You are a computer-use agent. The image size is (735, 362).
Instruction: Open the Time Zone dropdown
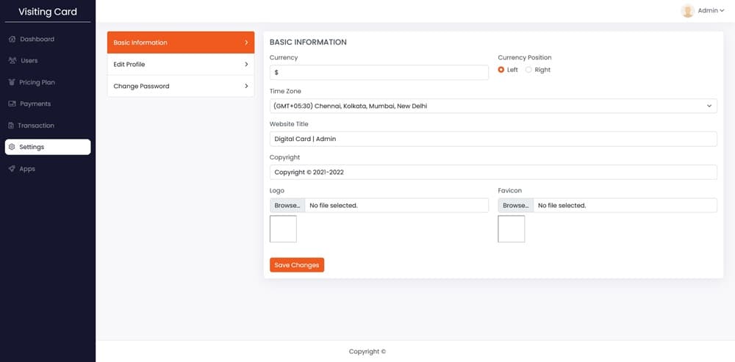tap(492, 106)
